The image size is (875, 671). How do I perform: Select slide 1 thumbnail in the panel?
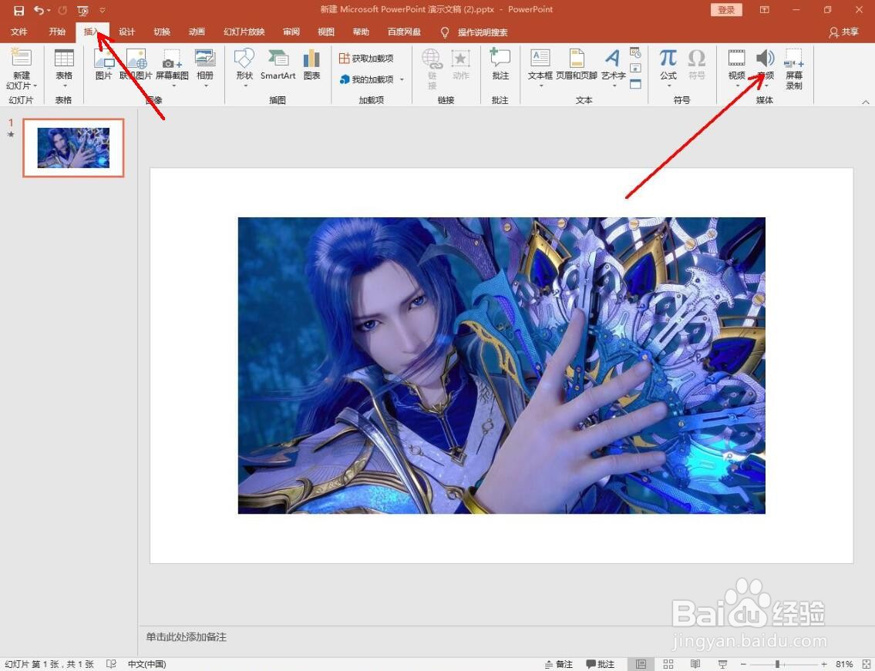click(73, 148)
